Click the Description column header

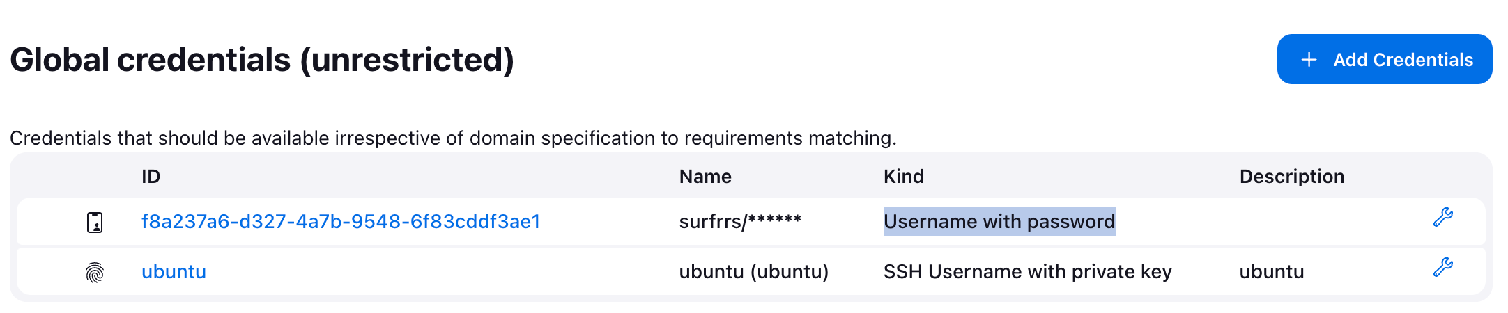[1291, 177]
